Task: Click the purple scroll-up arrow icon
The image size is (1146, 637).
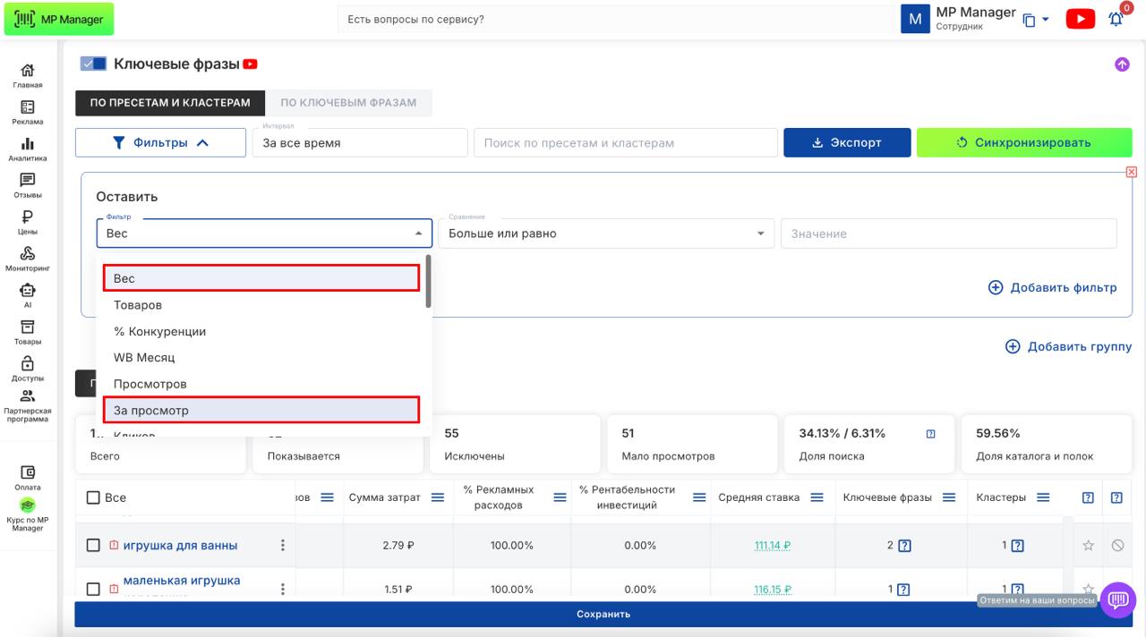Action: pyautogui.click(x=1122, y=64)
